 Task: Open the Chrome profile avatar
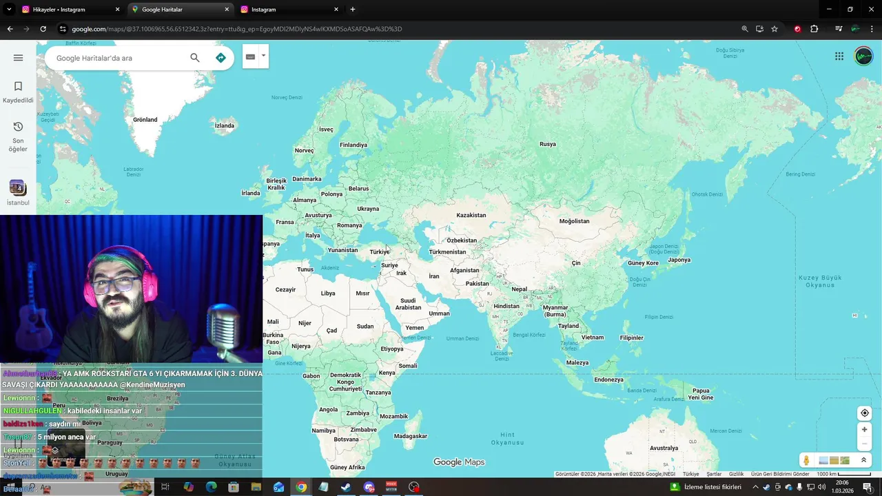[x=855, y=29]
